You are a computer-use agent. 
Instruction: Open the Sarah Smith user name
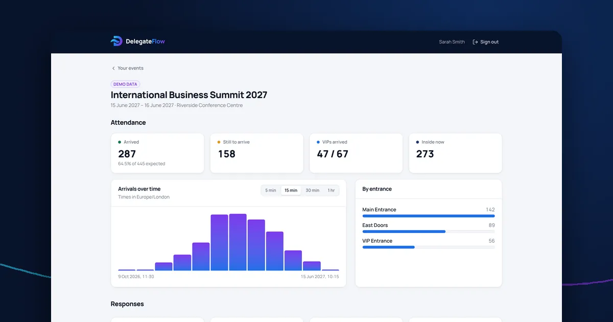click(x=452, y=42)
